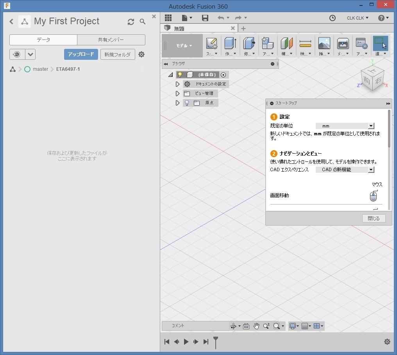
Task: Select the Add-ins scripts icon
Action: pos(361,43)
